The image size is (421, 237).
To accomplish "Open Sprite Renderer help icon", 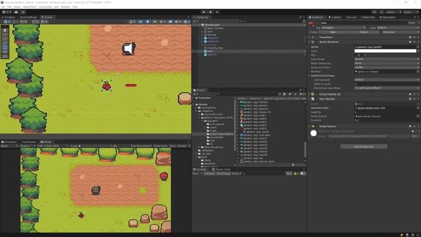I will pos(410,42).
